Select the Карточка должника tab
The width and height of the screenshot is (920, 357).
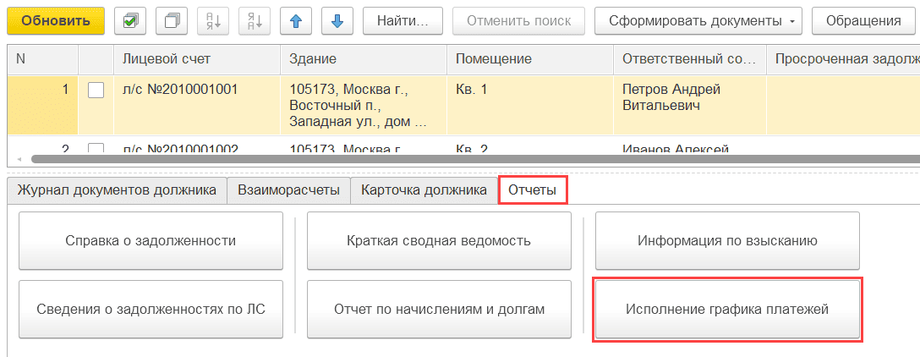click(424, 190)
